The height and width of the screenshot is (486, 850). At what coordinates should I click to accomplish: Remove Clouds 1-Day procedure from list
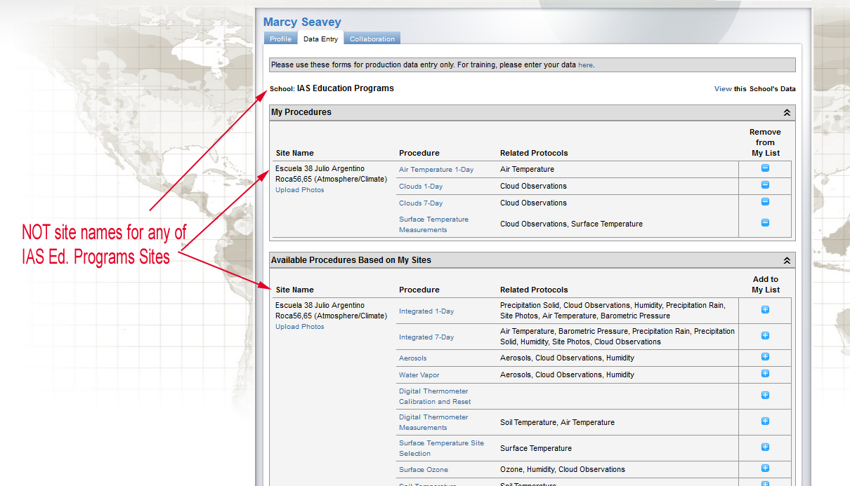765,185
